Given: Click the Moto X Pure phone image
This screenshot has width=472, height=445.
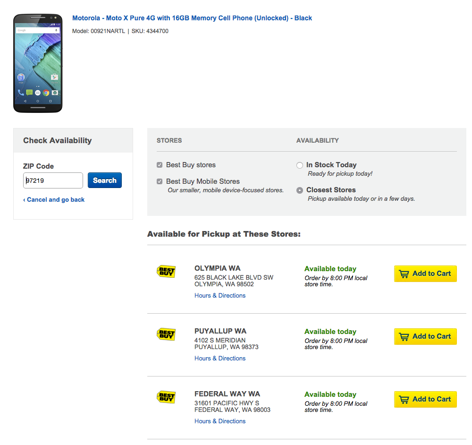Looking at the screenshot, I should [38, 63].
